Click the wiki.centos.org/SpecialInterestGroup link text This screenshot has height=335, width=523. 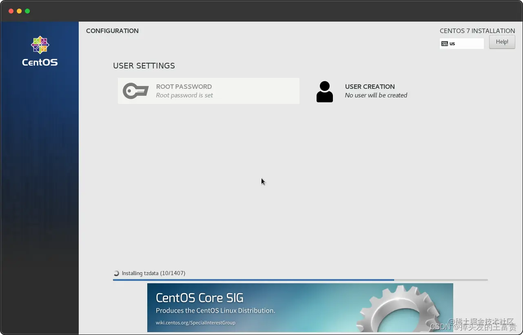pyautogui.click(x=195, y=323)
